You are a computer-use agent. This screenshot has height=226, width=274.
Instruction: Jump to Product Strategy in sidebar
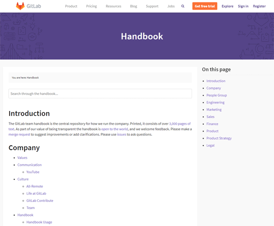[219, 138]
